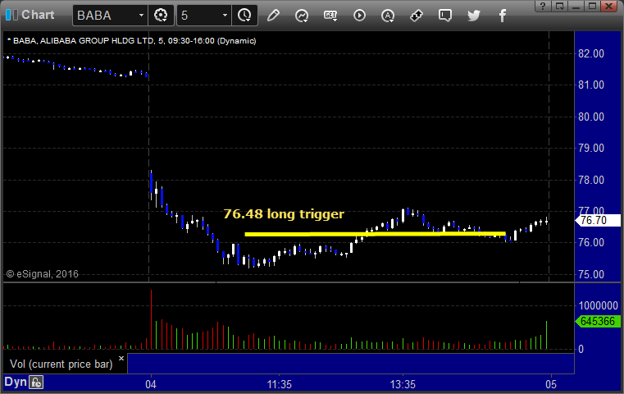
Task: Click the Vol (current price bar) label
Action: pyautogui.click(x=61, y=364)
